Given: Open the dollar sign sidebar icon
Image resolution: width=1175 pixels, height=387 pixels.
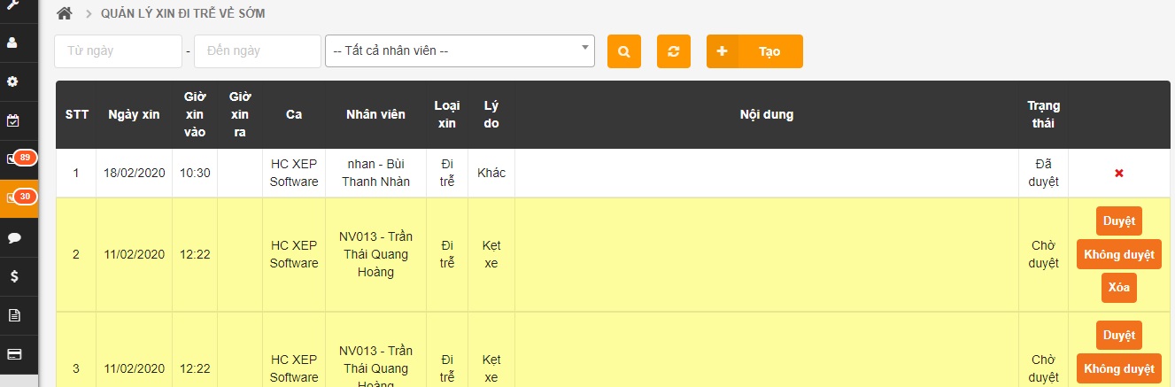Looking at the screenshot, I should [13, 276].
